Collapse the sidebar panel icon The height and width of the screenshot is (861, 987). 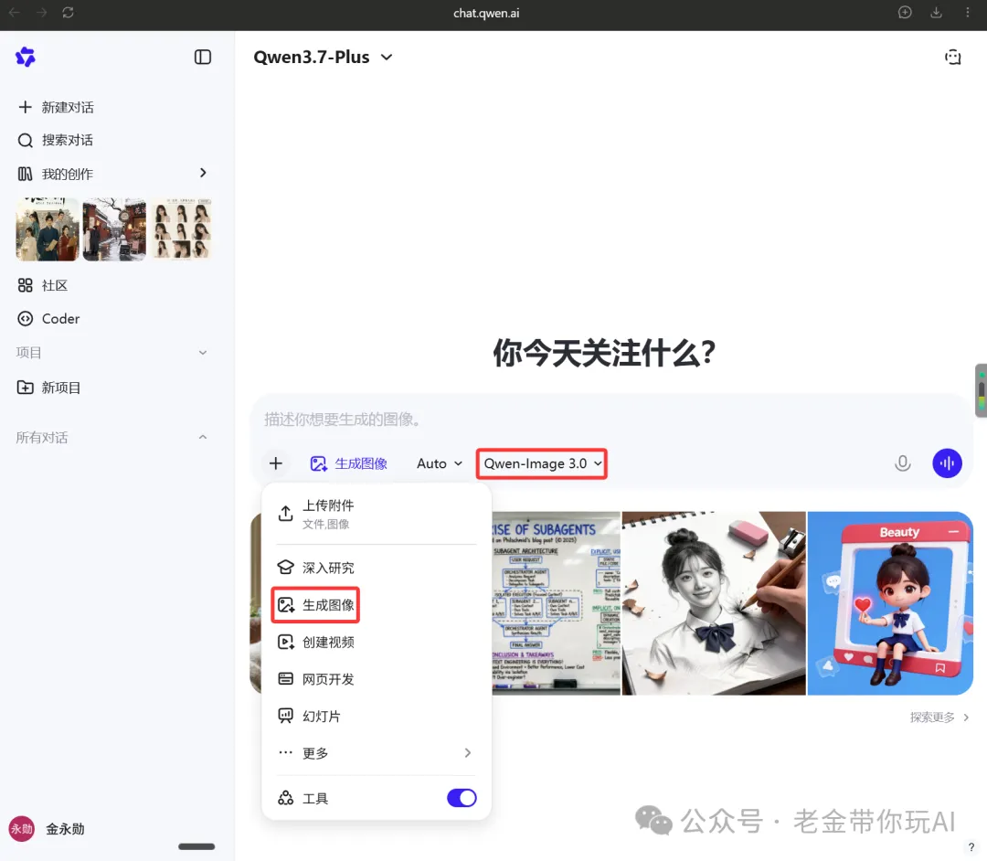(203, 58)
